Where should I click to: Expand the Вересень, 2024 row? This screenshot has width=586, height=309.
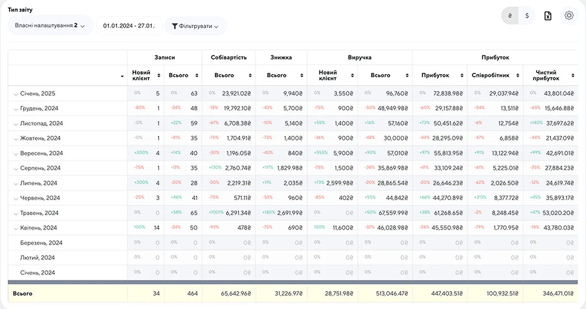point(16,154)
